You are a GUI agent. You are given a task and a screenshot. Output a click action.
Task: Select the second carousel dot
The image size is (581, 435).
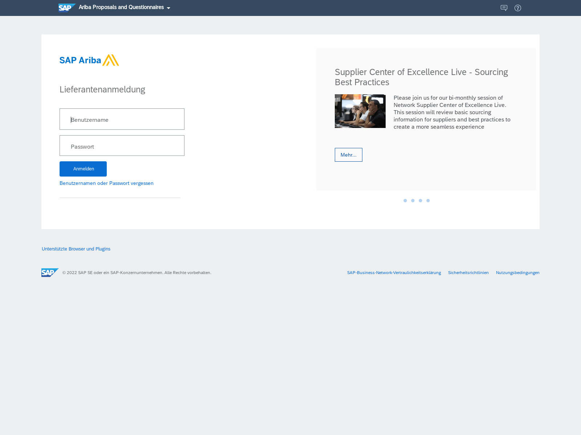click(x=413, y=200)
